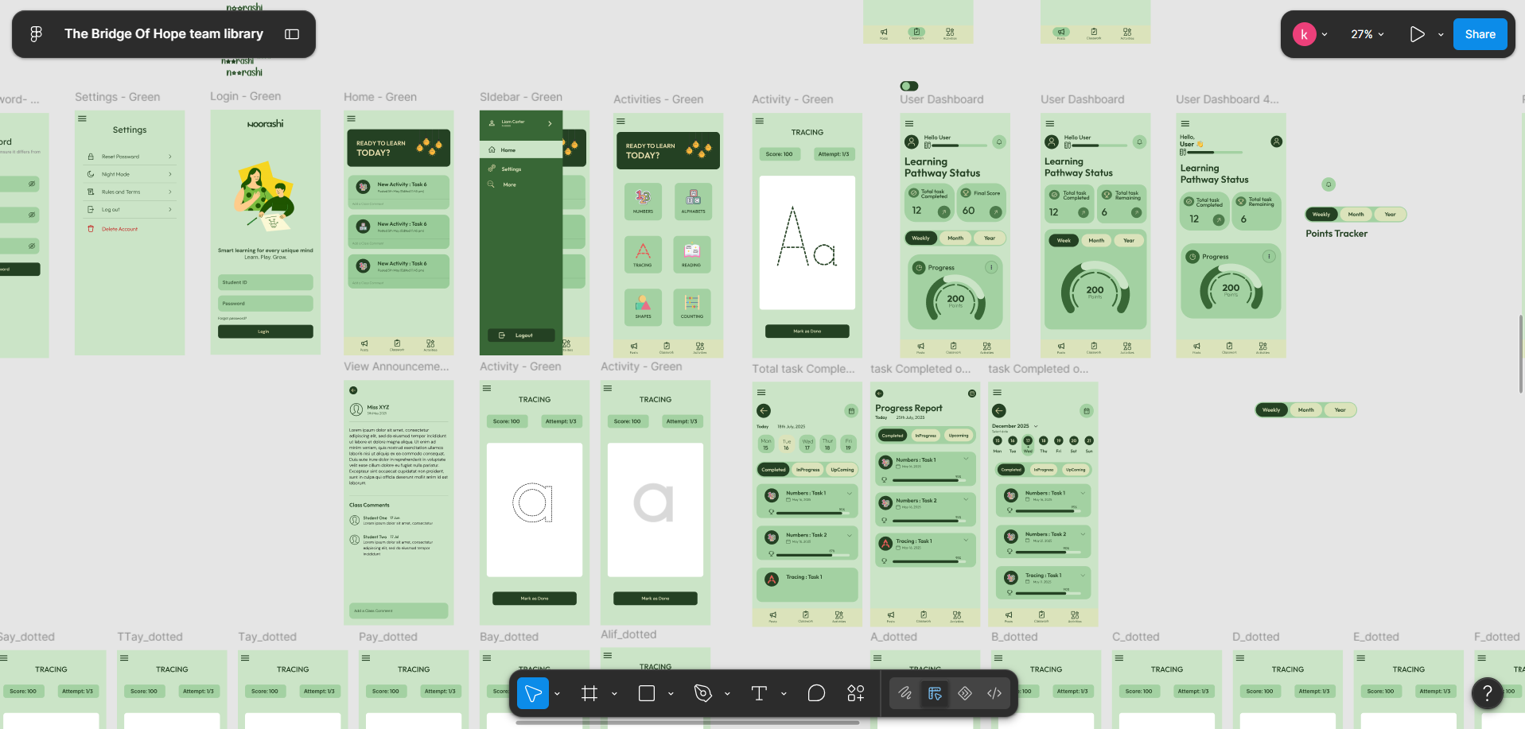Click Mark as Done in top Activity - Green frame
1525x729 pixels.
[807, 331]
